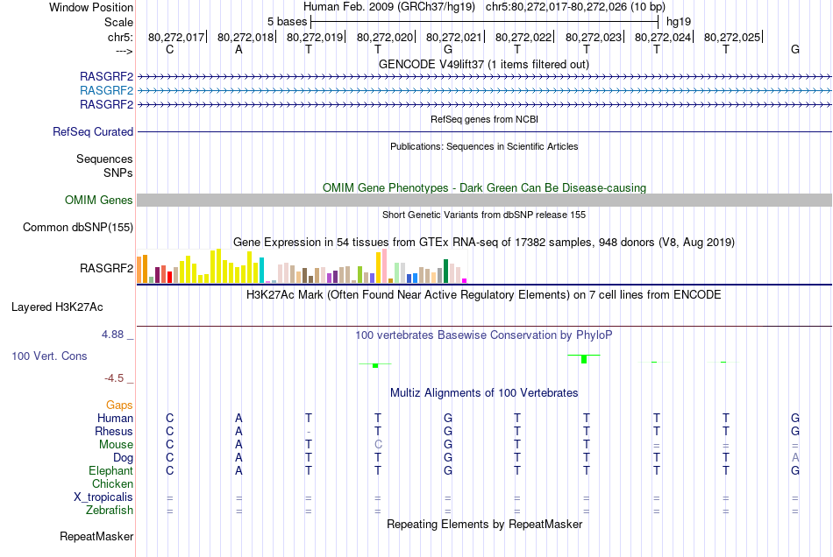Click the Scale label
Screen dimensions: 833x557
pos(118,22)
